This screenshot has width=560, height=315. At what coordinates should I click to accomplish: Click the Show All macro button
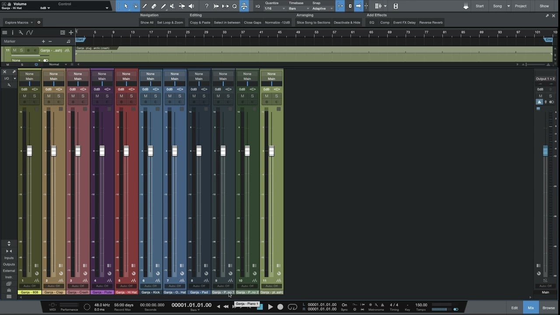pos(147,22)
